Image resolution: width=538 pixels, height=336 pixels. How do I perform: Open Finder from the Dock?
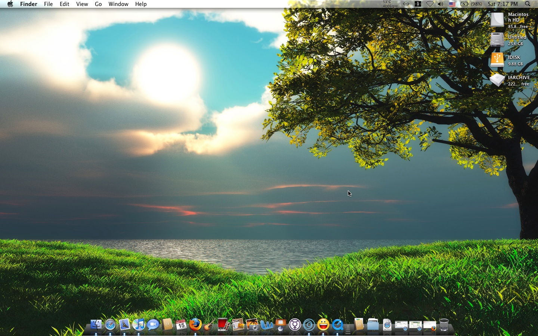click(x=96, y=324)
